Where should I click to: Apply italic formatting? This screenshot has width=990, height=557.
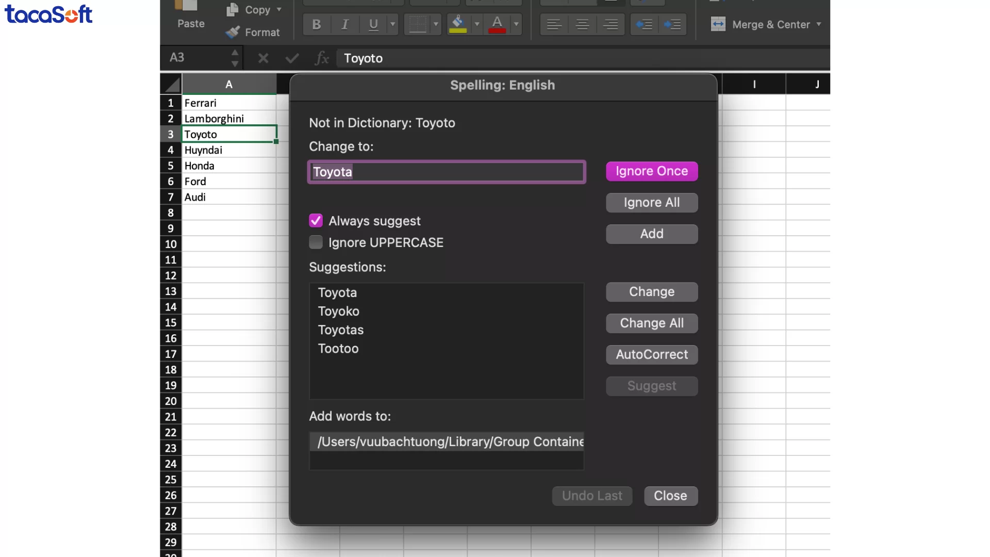(344, 24)
